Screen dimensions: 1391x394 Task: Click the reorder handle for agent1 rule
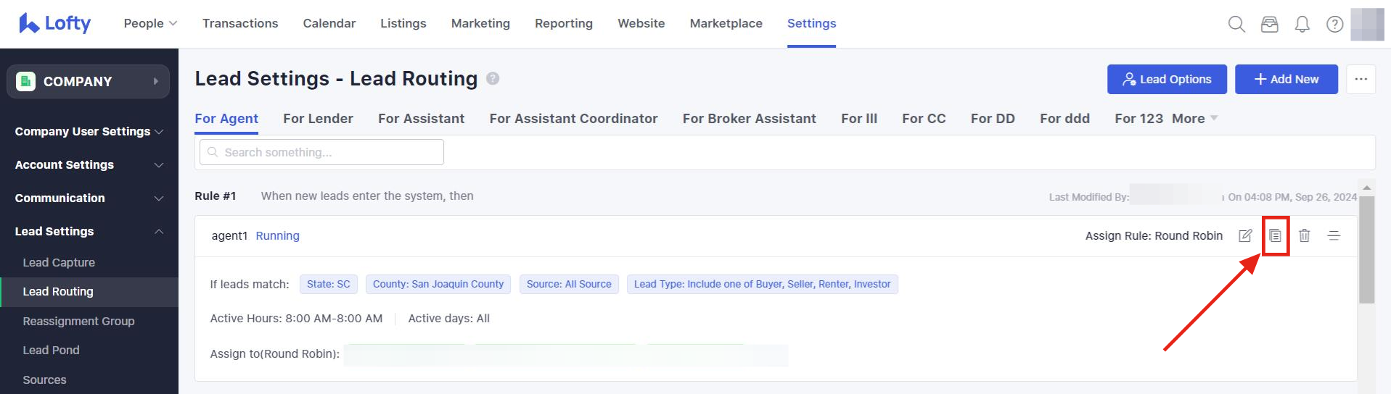tap(1334, 235)
